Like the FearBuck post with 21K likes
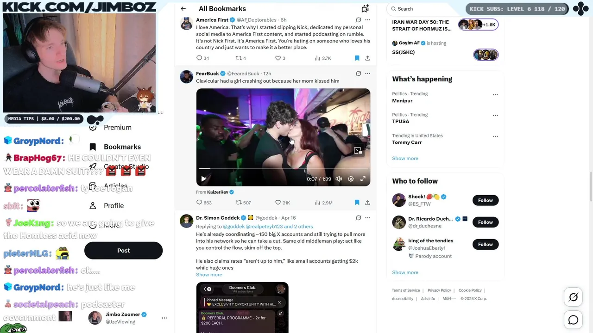Image resolution: width=593 pixels, height=333 pixels. (283, 203)
